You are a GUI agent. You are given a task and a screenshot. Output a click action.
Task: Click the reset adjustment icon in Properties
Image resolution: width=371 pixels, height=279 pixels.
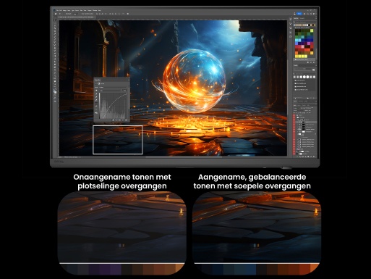(119, 120)
